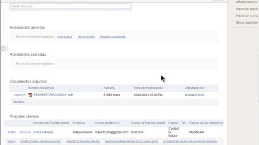Click 'Importar conta' in the right sidebar
The height and width of the screenshot is (145, 259).
247,16
